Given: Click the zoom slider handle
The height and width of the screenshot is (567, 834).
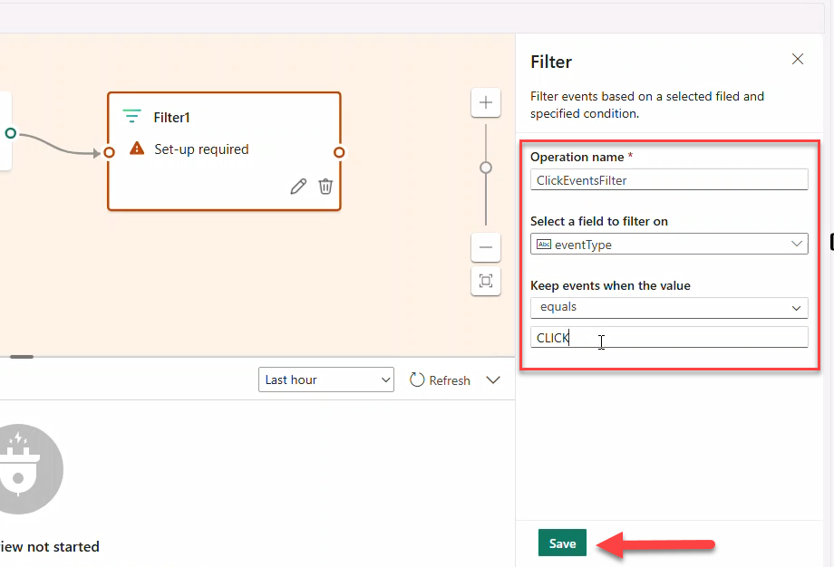Looking at the screenshot, I should click(x=485, y=168).
